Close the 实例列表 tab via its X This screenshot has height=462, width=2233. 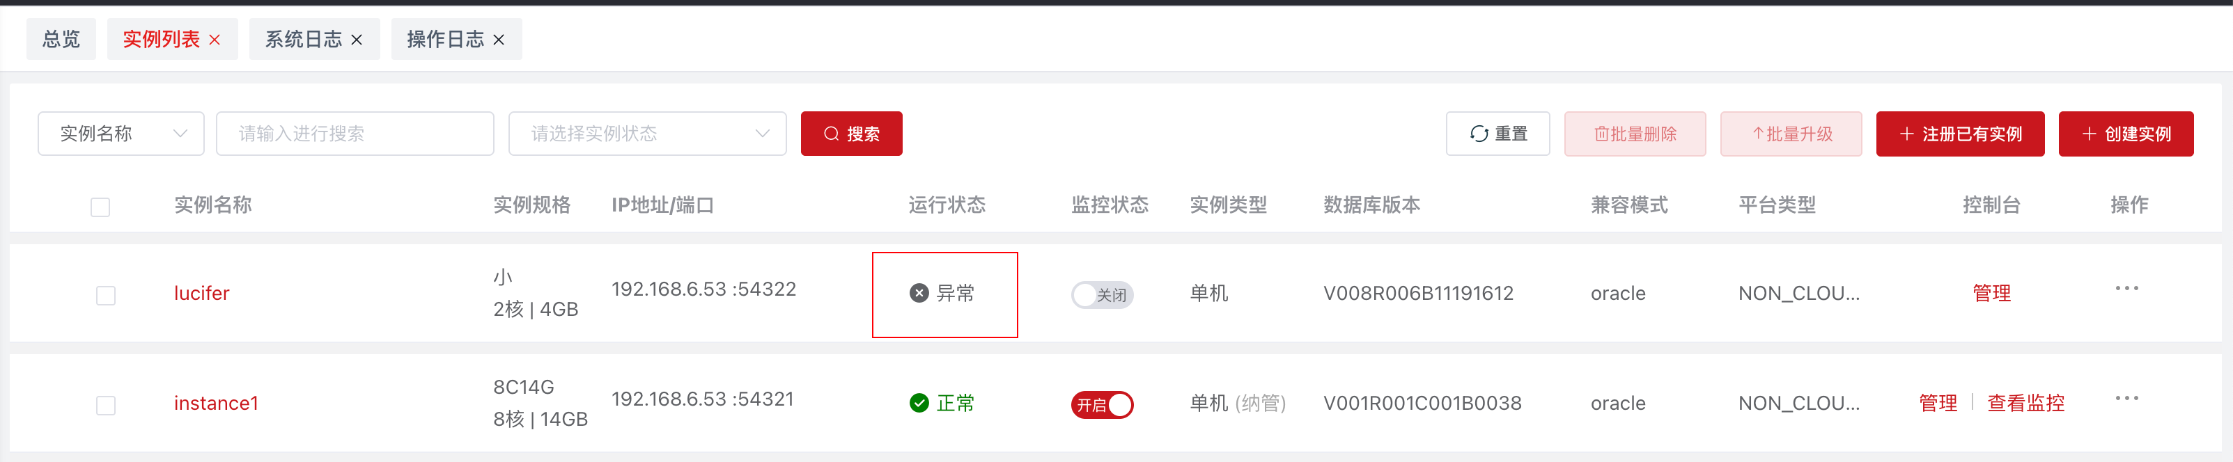pos(215,40)
